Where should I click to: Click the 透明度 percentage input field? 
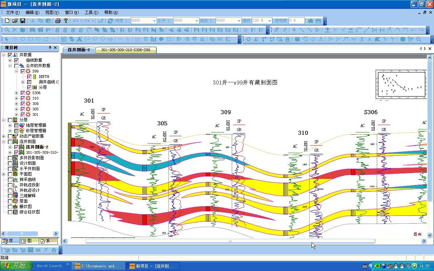296,21
